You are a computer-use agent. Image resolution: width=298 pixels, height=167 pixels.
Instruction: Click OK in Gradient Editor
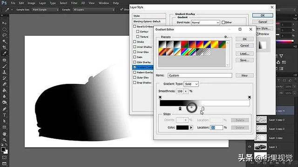coord(244,39)
